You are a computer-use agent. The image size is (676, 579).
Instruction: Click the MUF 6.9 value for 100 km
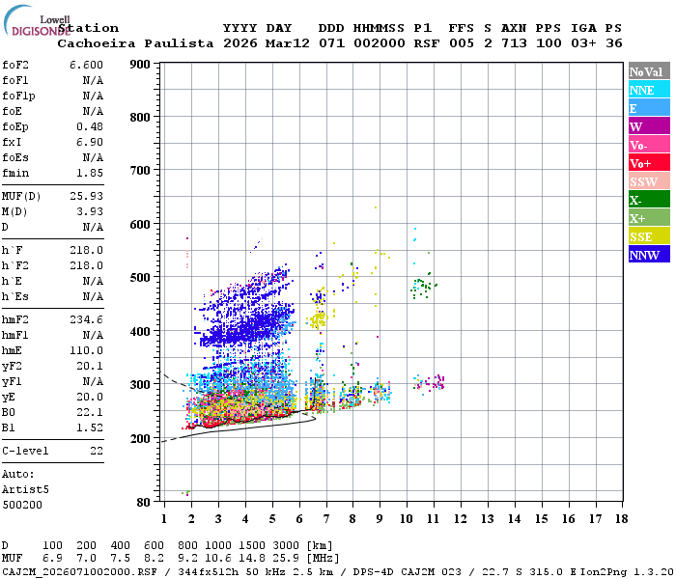tap(52, 559)
